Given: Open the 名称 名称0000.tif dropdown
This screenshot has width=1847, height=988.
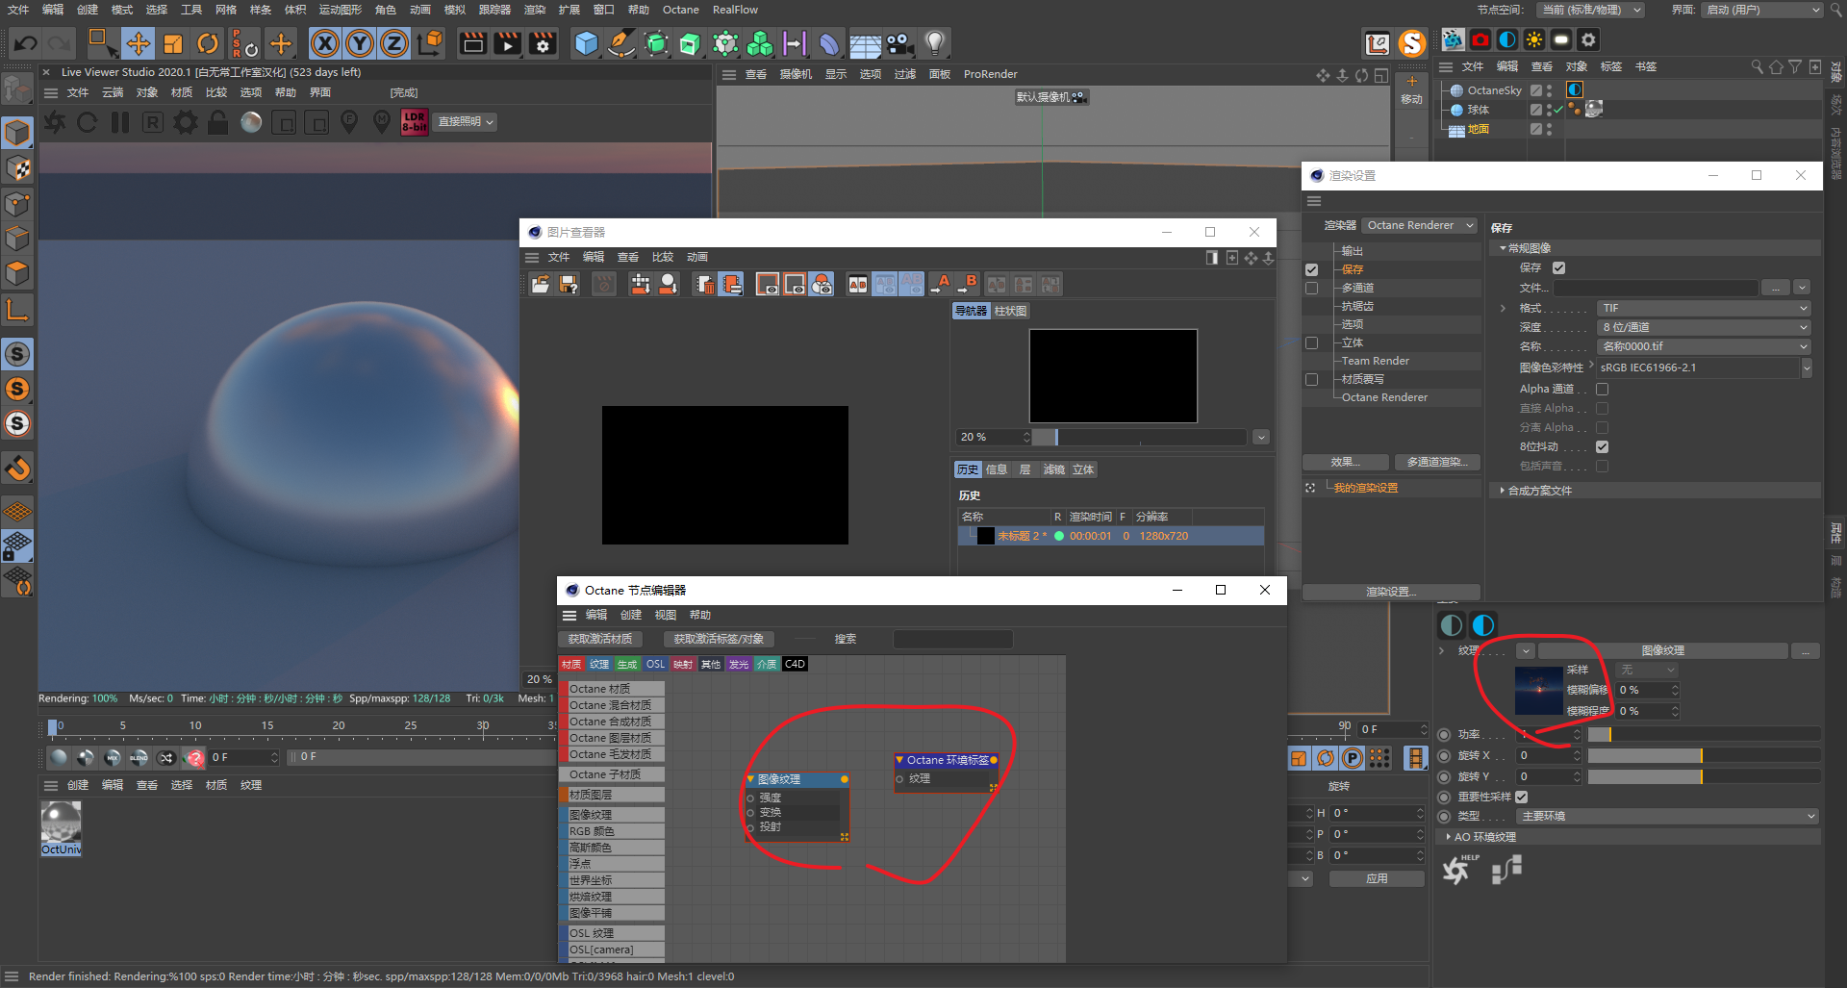Looking at the screenshot, I should 1704,346.
